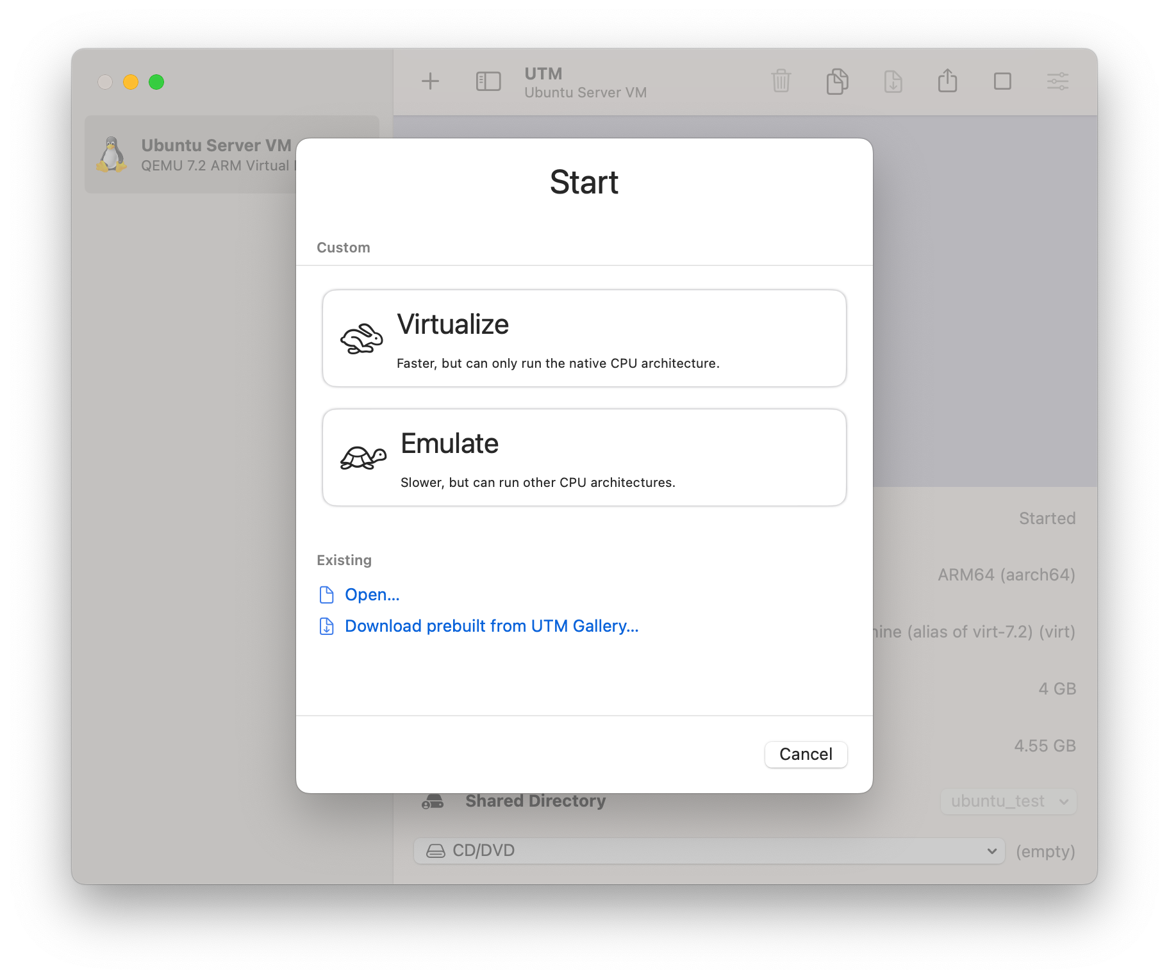
Task: Click the import/download VM toolbar icon
Action: pos(893,81)
